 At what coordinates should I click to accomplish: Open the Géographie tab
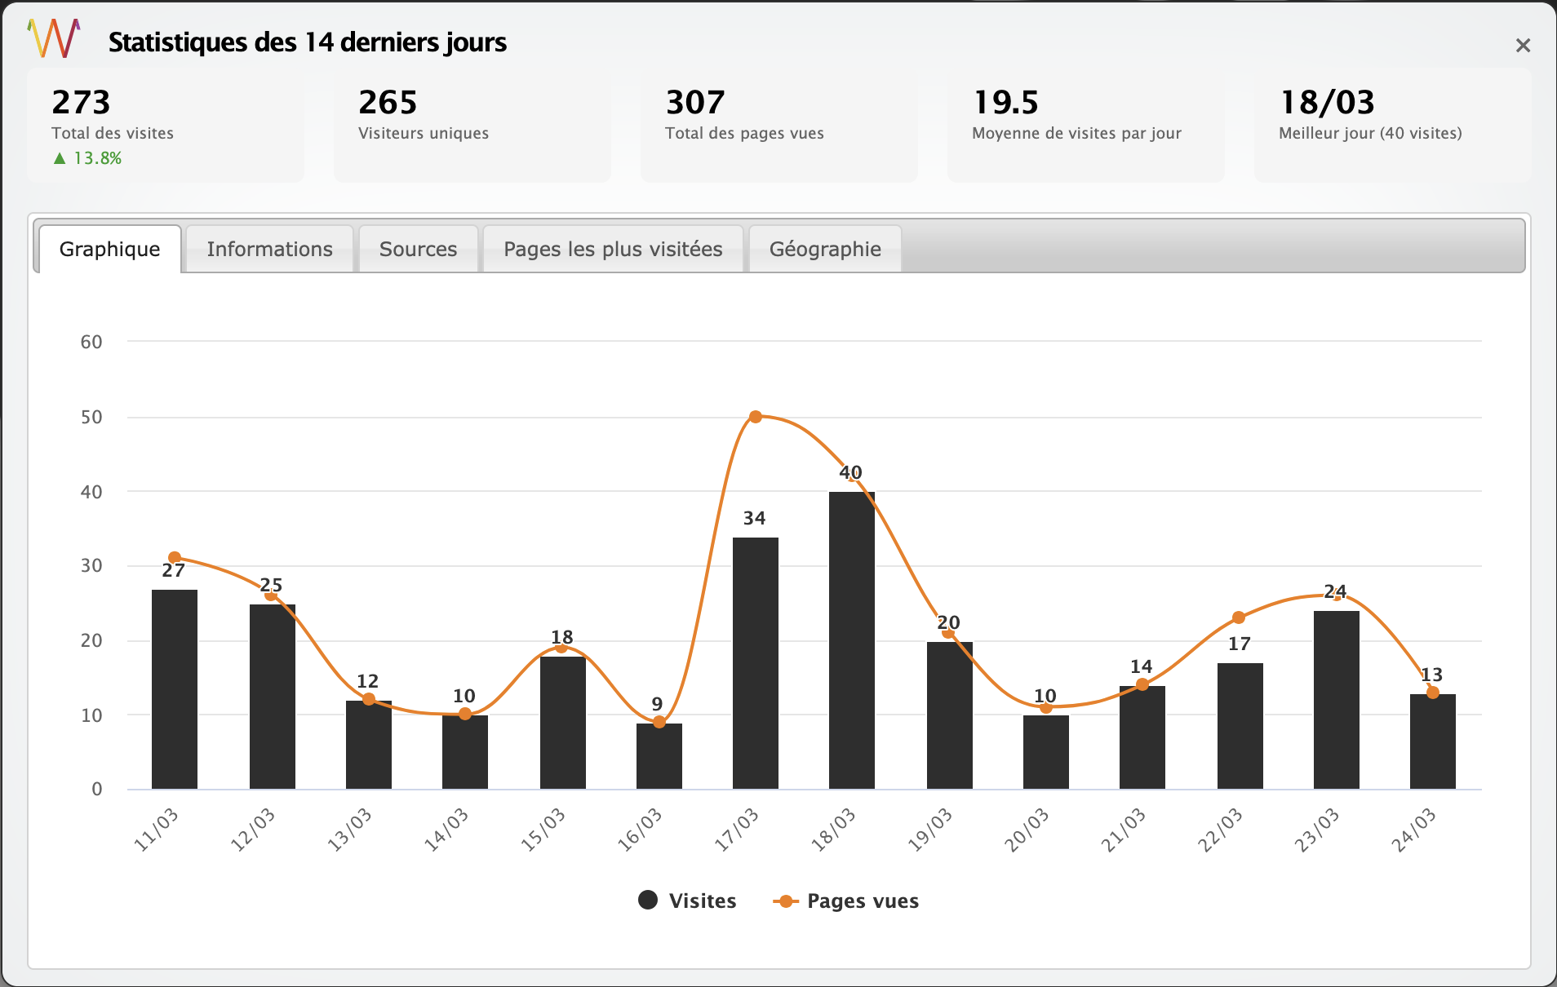(824, 249)
